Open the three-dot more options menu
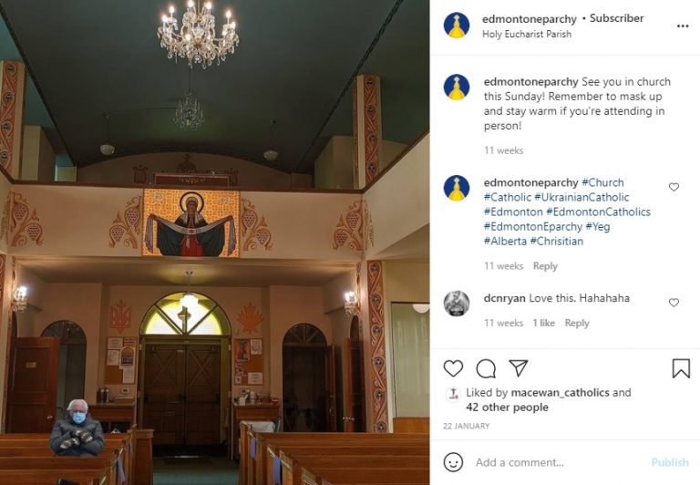This screenshot has width=700, height=485. (683, 26)
